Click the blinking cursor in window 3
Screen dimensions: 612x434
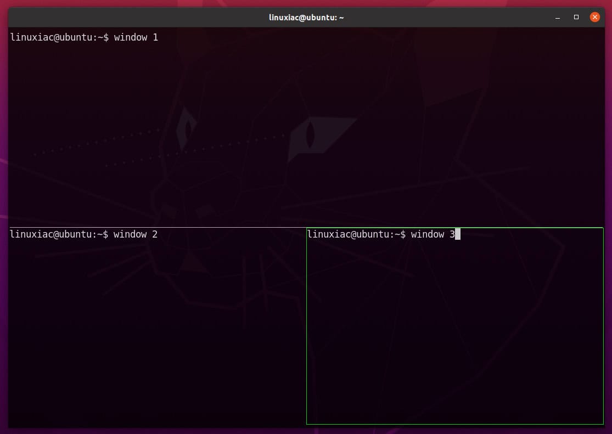(458, 234)
